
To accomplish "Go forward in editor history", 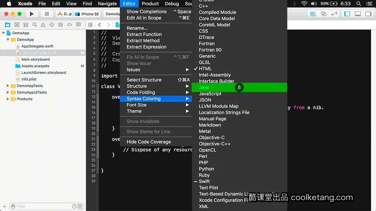I will coord(109,25).
